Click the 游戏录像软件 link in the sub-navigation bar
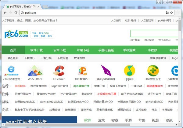The image size is (183, 128). pos(158,58)
